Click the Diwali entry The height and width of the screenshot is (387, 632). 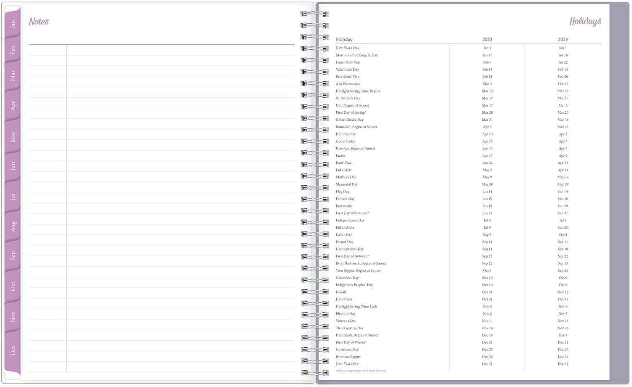tap(341, 292)
